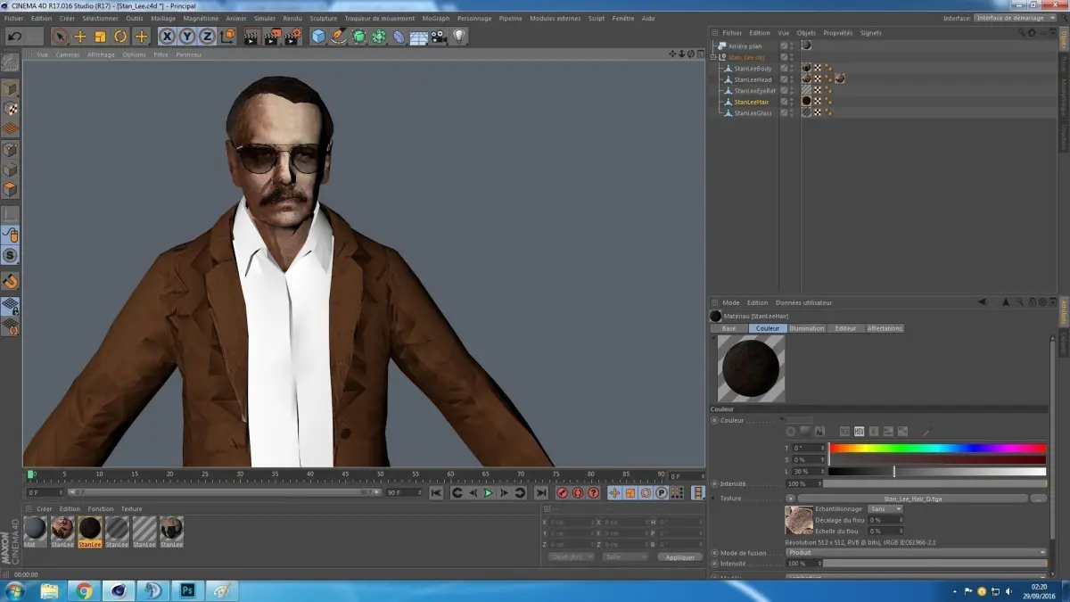The height and width of the screenshot is (602, 1070).
Task: Click the rainbow hue slider
Action: point(936,448)
